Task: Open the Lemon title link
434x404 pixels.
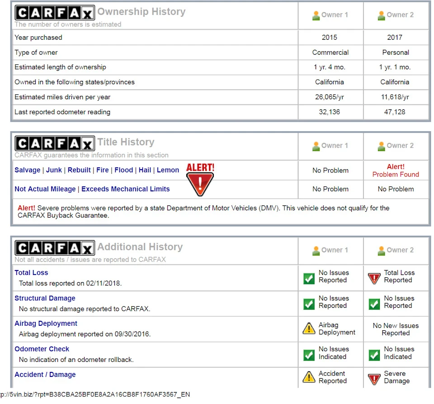Action: pyautogui.click(x=168, y=170)
